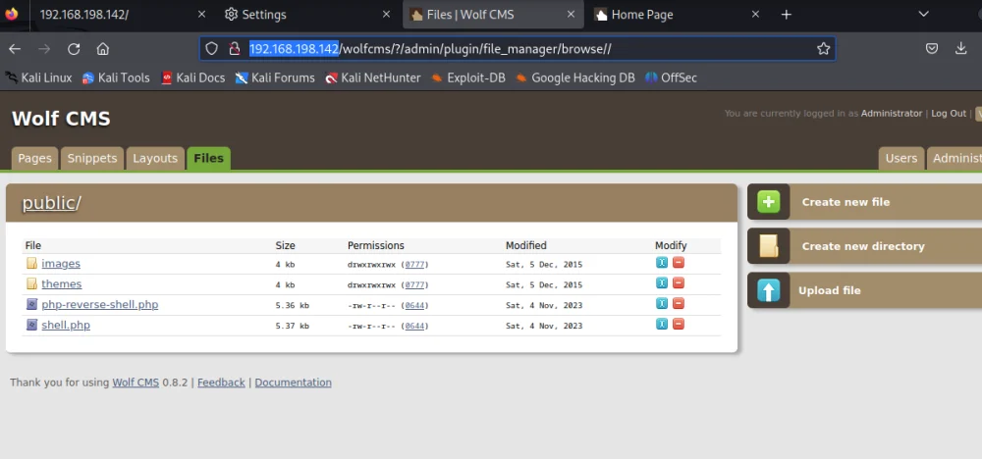Show the connection security lock info
This screenshot has height=459, width=982.
(235, 49)
